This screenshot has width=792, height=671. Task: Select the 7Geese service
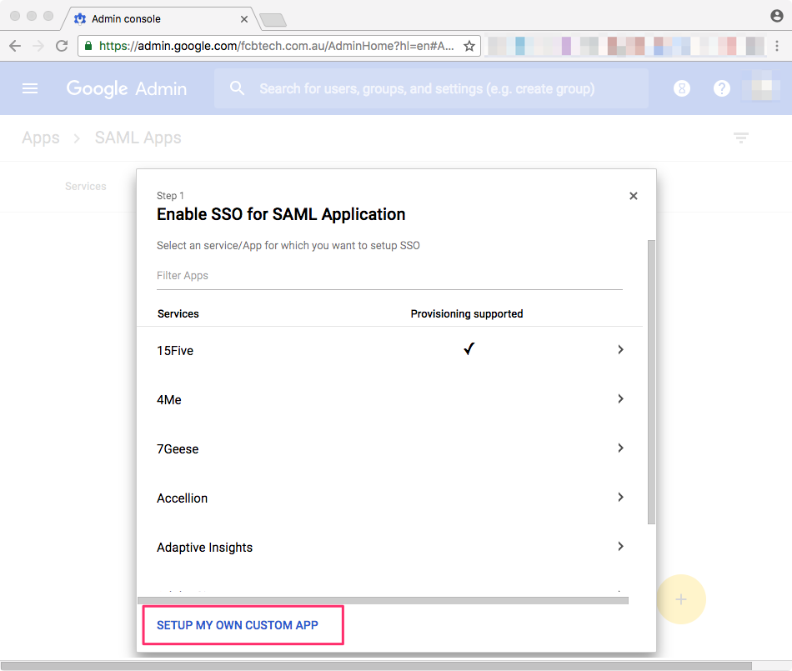click(178, 448)
